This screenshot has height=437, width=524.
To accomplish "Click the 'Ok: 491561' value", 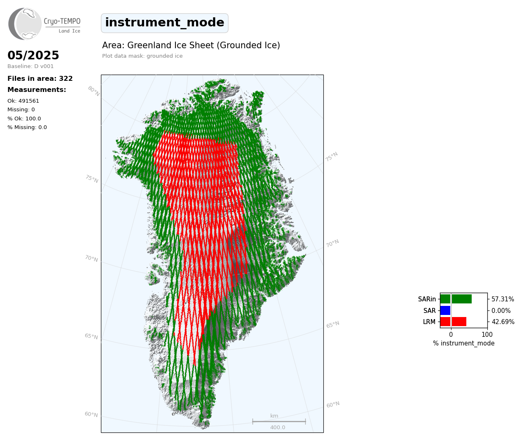I will (x=23, y=101).
